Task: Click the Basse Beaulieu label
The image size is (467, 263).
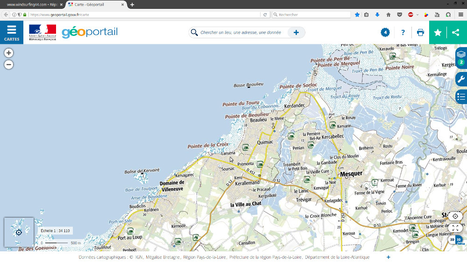Action: tap(248, 85)
